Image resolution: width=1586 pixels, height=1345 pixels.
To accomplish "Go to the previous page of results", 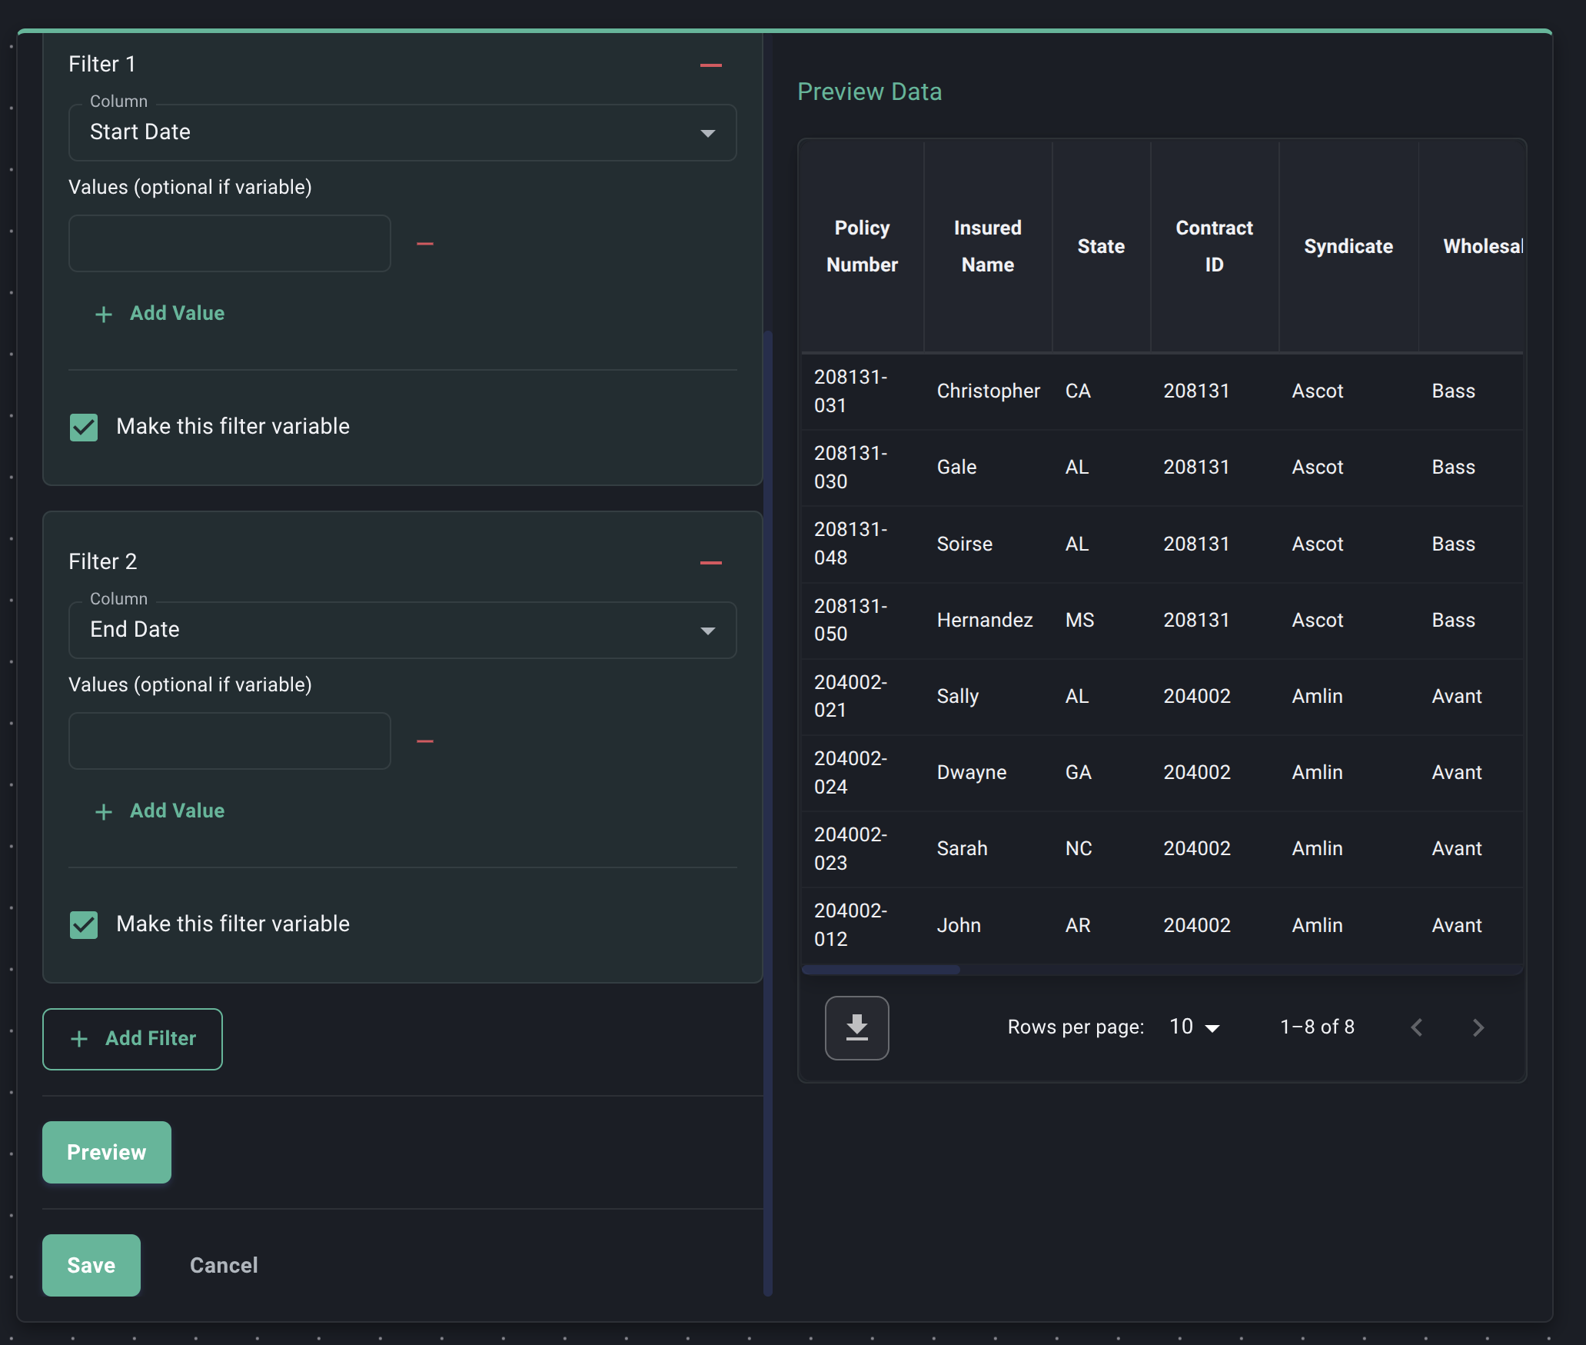I will 1417,1027.
